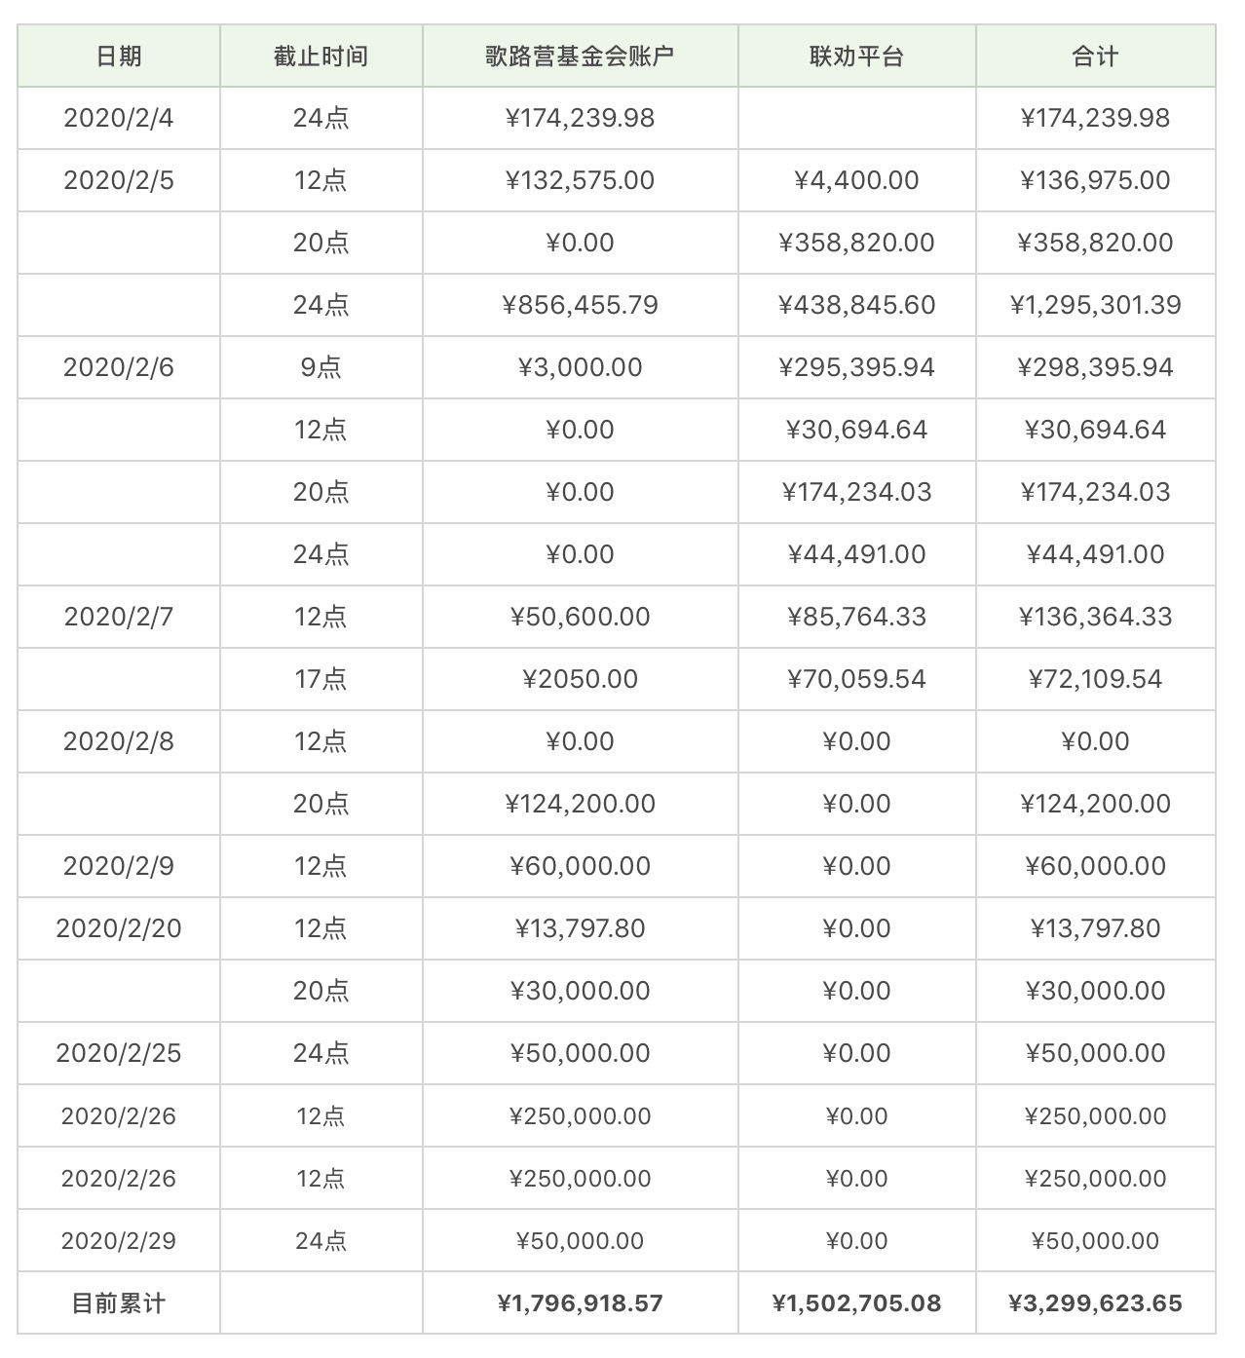Select the 联劝平台 column header

[x=856, y=57]
